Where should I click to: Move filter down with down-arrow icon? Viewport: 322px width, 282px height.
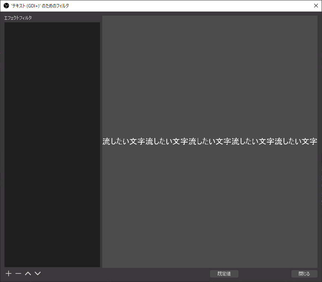38,273
